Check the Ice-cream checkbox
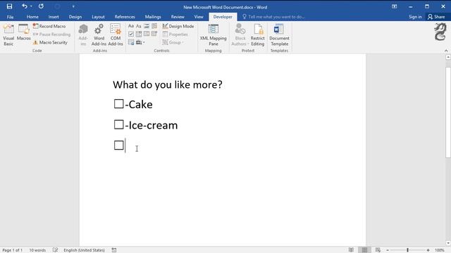This screenshot has height=253, width=451. (118, 124)
